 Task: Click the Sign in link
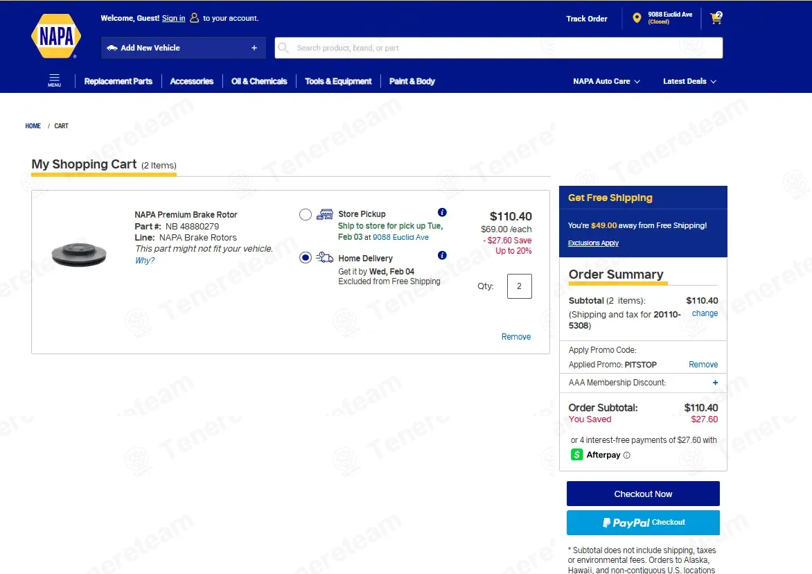[173, 18]
